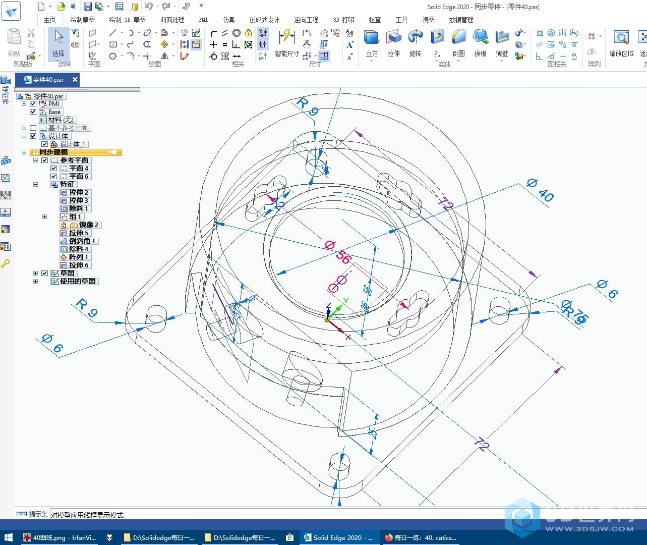Collapse the 同步建模 tree node
The width and height of the screenshot is (647, 545).
click(24, 152)
